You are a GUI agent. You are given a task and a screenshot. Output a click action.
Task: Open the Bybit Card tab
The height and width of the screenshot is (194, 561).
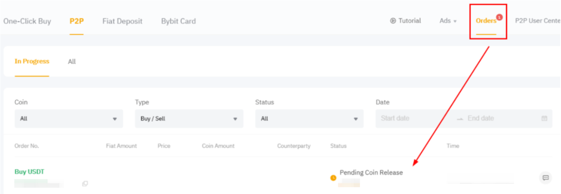178,21
